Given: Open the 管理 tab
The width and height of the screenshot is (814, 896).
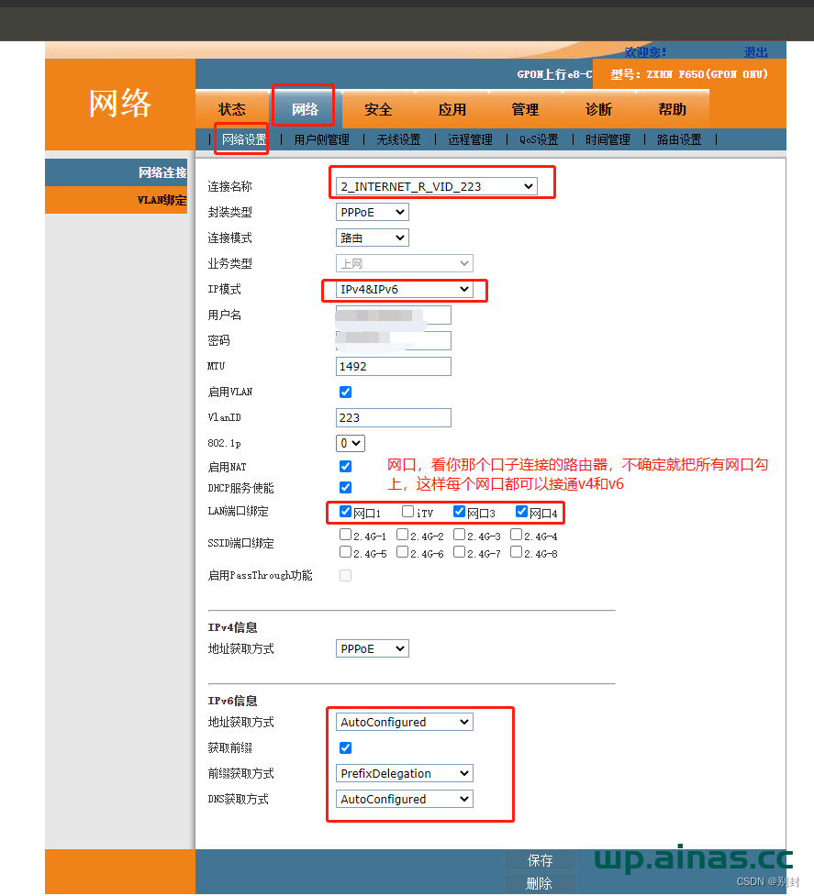Looking at the screenshot, I should click(525, 108).
